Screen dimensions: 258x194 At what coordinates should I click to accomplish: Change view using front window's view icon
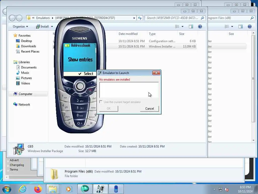point(177,27)
